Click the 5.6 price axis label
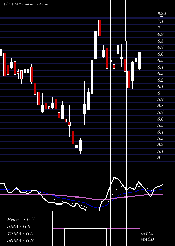The image size is (175, 246). 161,119
